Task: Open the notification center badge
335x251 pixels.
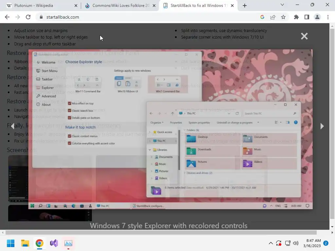Action: pyautogui.click(x=326, y=243)
